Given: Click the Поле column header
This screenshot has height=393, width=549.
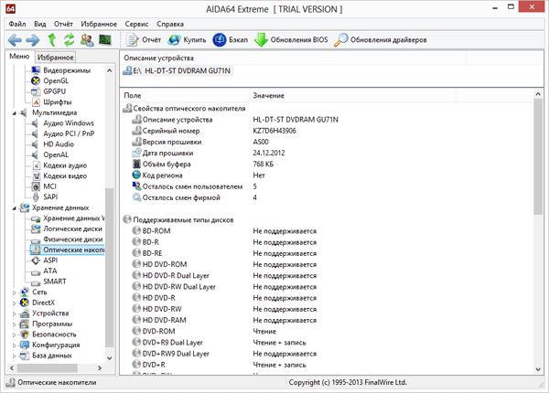Looking at the screenshot, I should pyautogui.click(x=185, y=95).
